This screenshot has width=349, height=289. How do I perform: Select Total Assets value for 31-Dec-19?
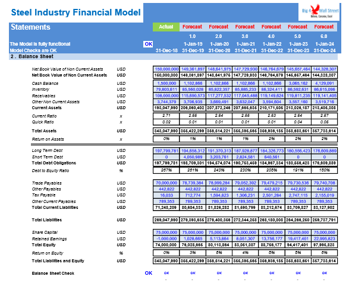click(x=193, y=131)
